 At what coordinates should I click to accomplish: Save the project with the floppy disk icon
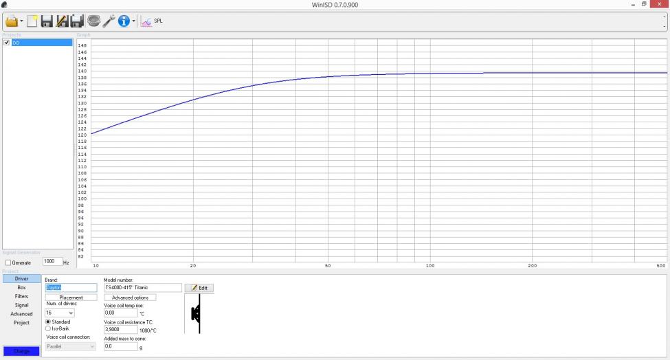coord(47,21)
